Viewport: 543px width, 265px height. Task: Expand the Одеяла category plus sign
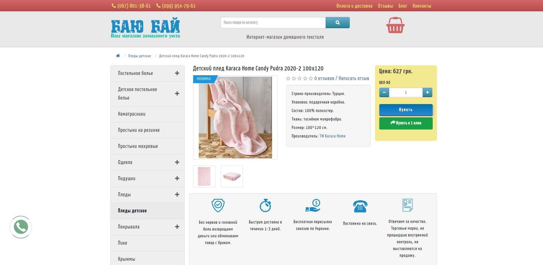coord(177,162)
